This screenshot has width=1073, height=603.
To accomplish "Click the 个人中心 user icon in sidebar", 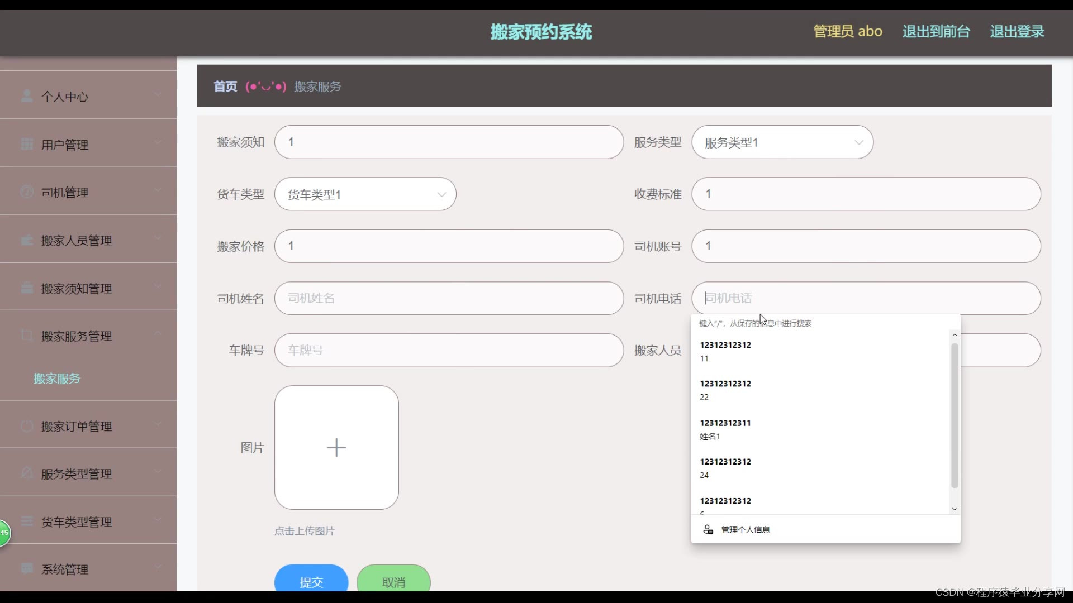I will (26, 96).
